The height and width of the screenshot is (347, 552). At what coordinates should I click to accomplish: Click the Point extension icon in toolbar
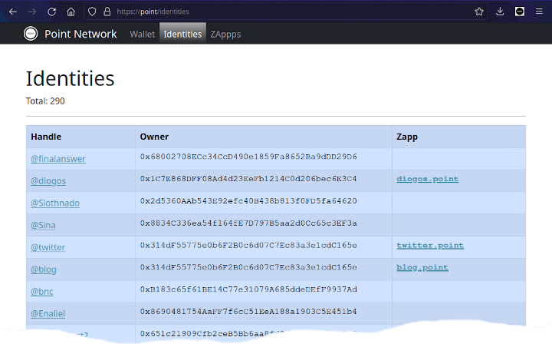click(x=519, y=12)
